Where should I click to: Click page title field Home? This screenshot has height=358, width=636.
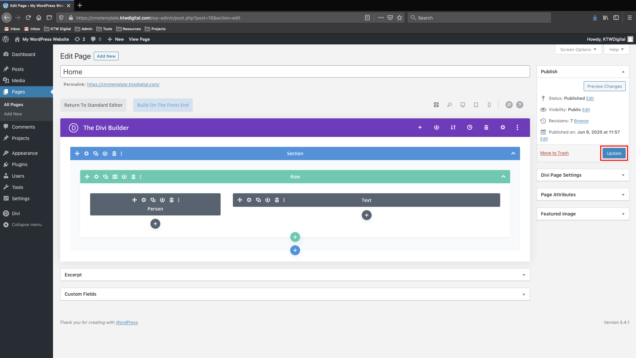point(295,72)
